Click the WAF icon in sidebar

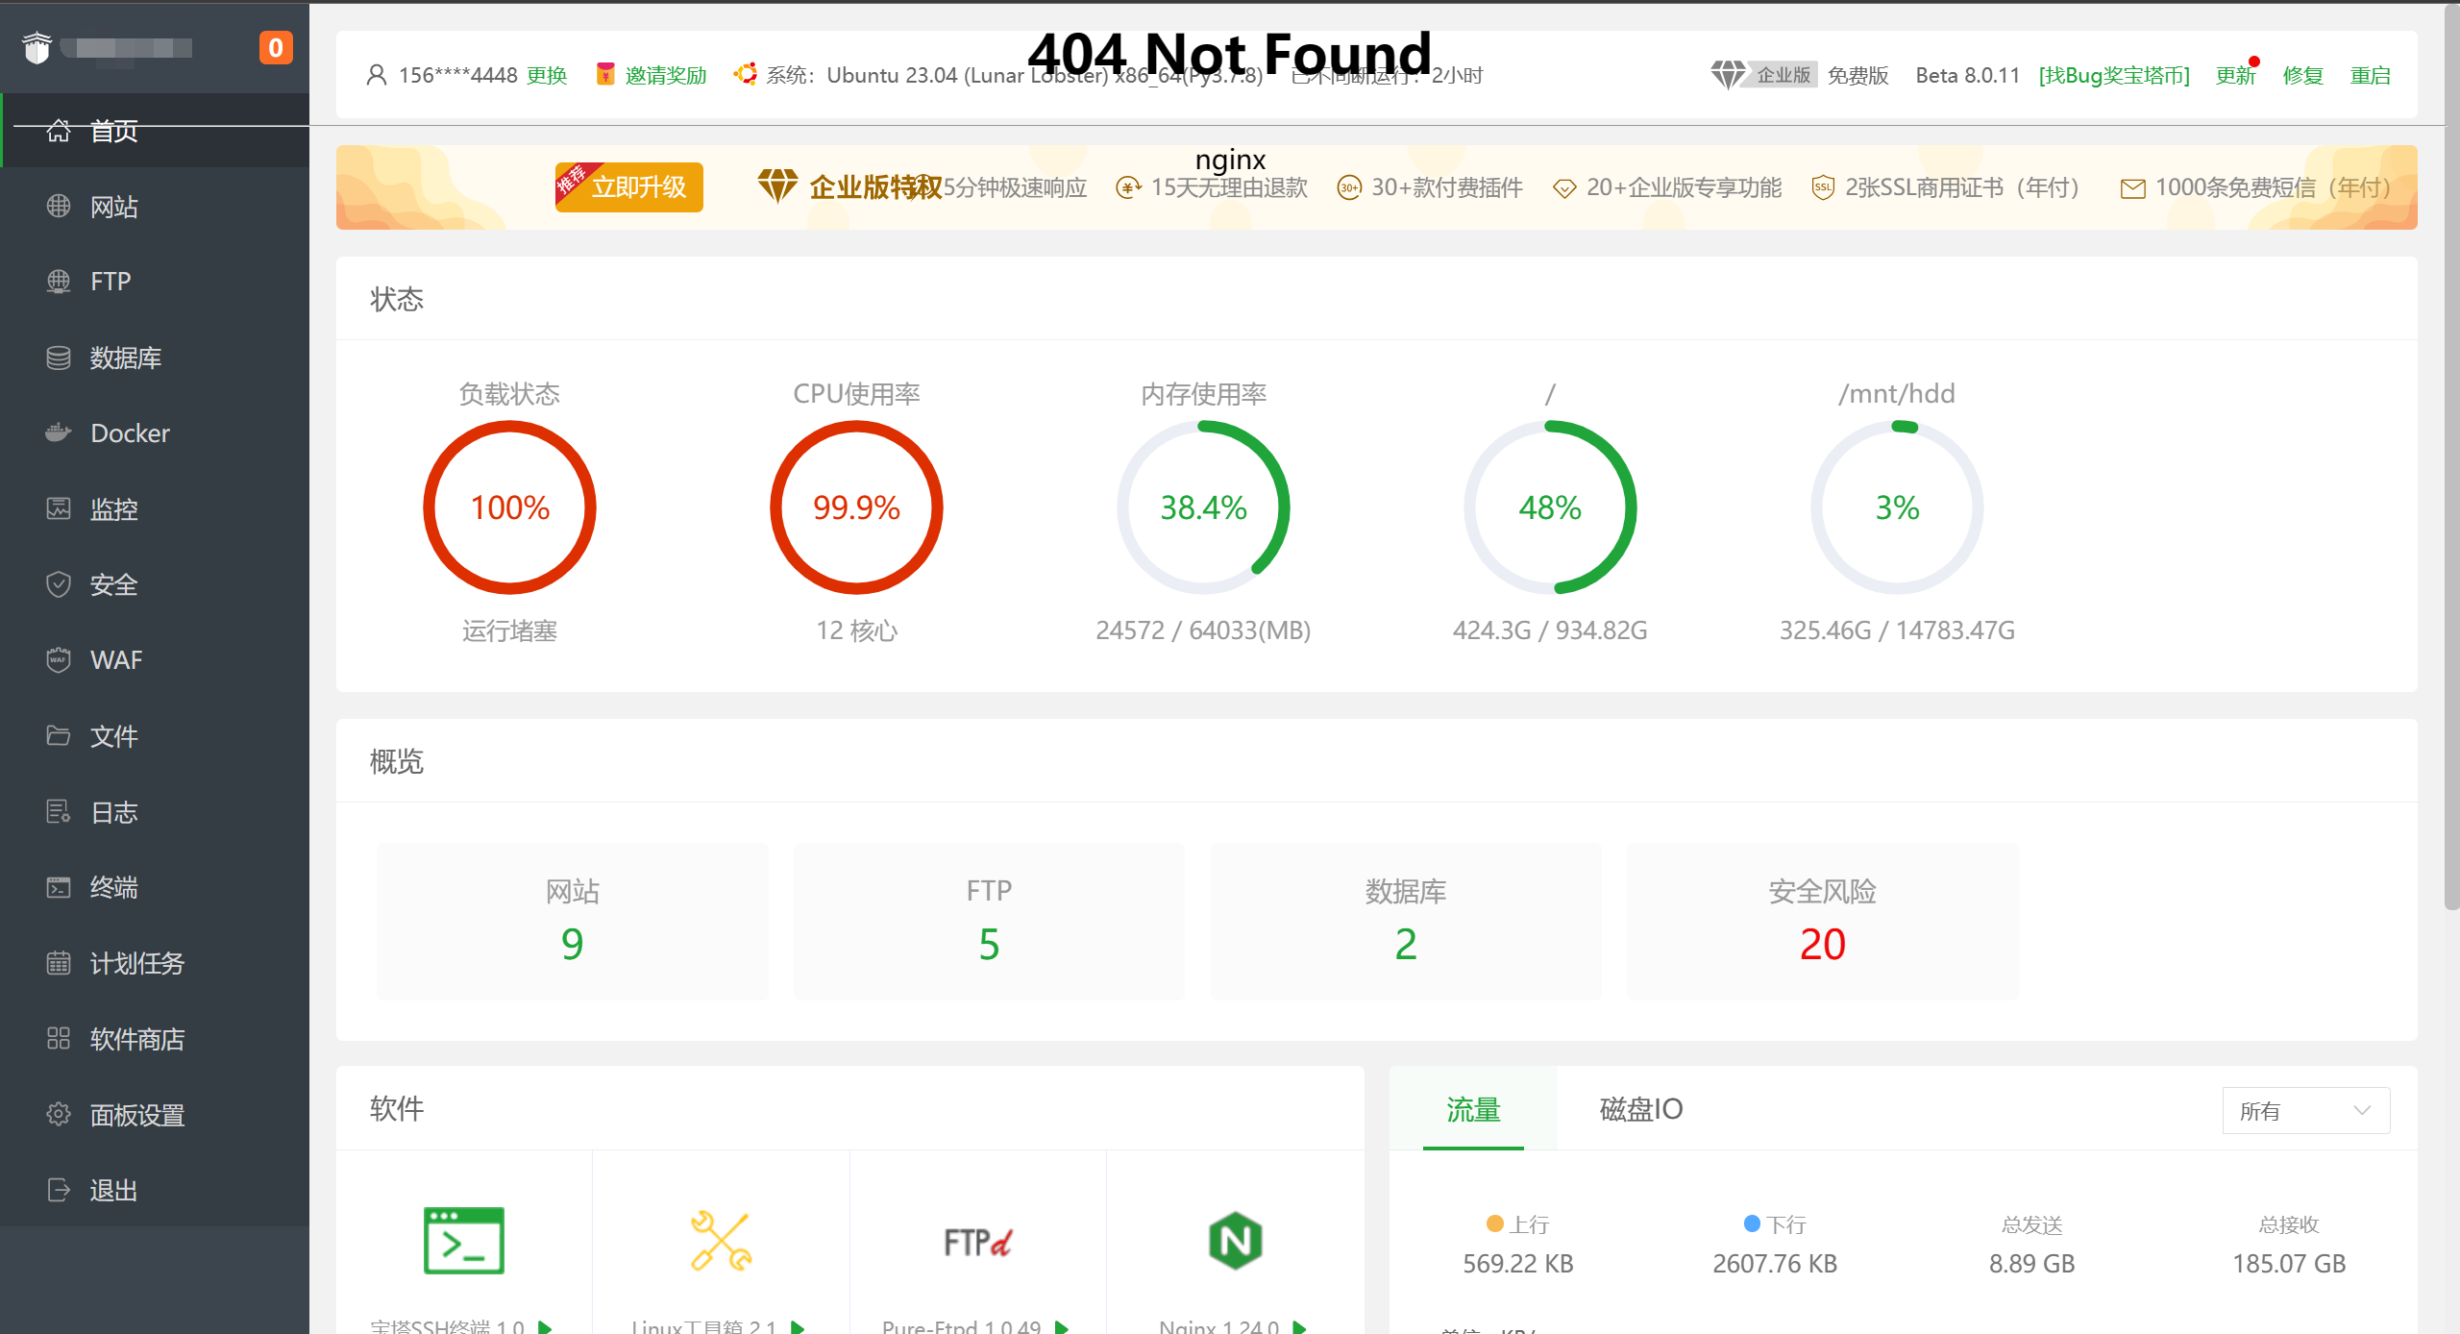pyautogui.click(x=59, y=660)
